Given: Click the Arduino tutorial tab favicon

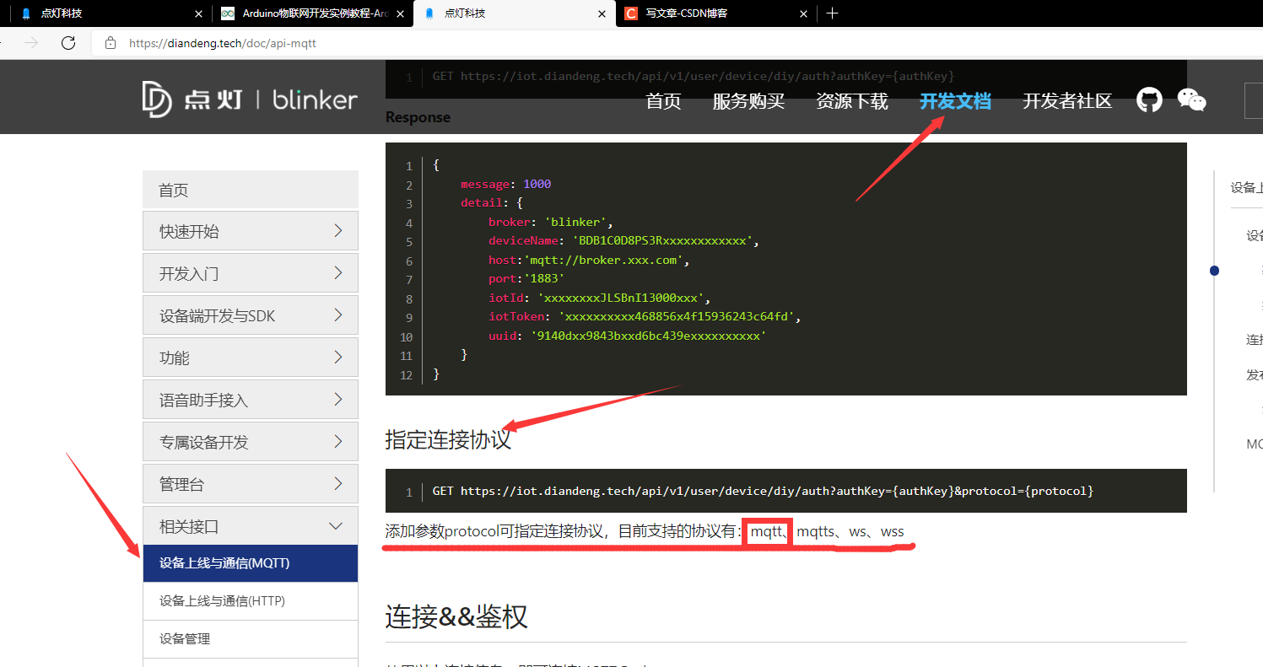Looking at the screenshot, I should [x=226, y=13].
